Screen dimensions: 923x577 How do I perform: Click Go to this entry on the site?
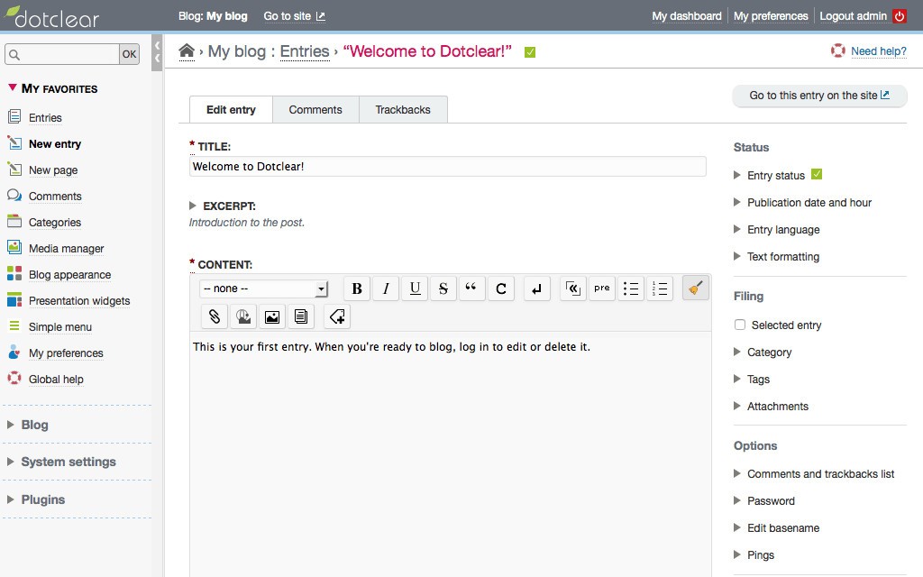click(819, 96)
